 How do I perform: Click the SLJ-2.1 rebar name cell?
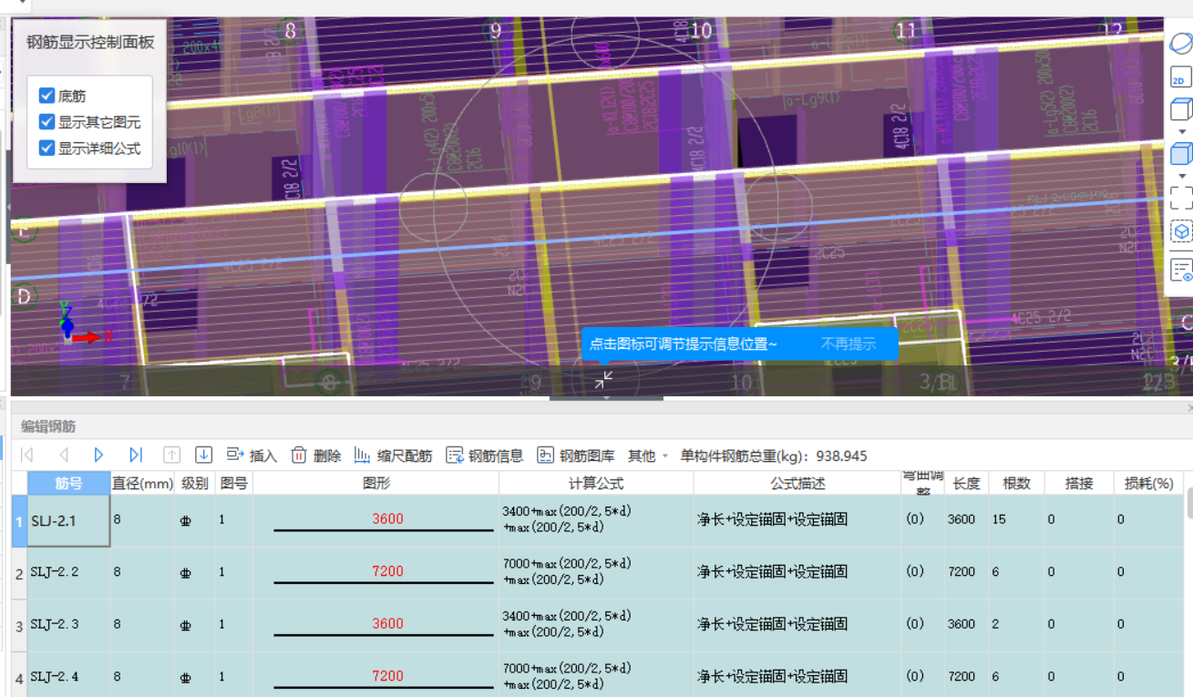click(x=69, y=520)
